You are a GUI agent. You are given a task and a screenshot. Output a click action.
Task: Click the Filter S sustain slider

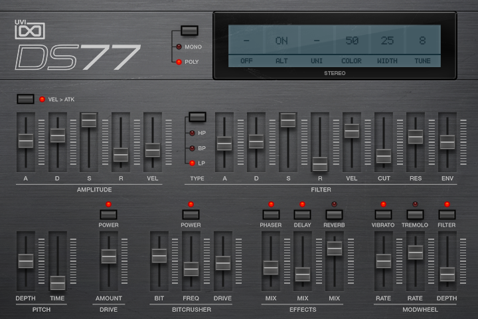tap(288, 120)
